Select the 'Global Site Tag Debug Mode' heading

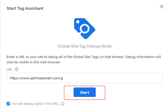(84, 46)
